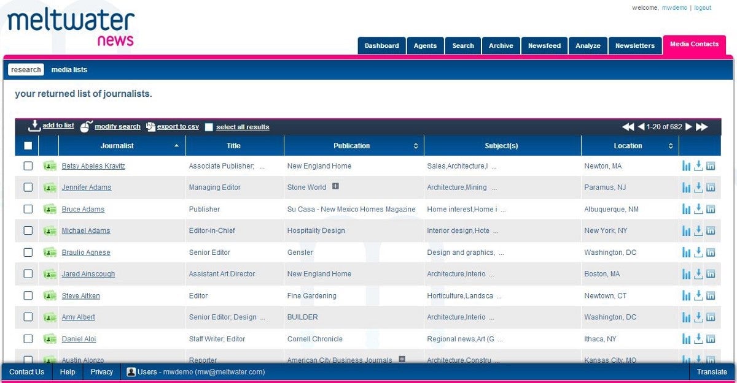
Task: Open LinkedIn icon for Jared Ainscough row
Action: [711, 274]
